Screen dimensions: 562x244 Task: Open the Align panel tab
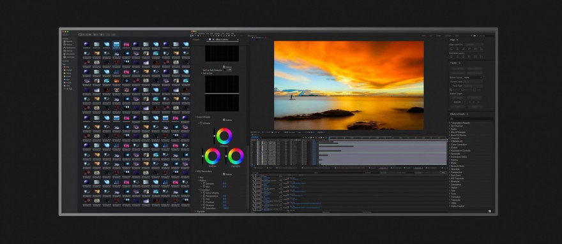click(453, 39)
